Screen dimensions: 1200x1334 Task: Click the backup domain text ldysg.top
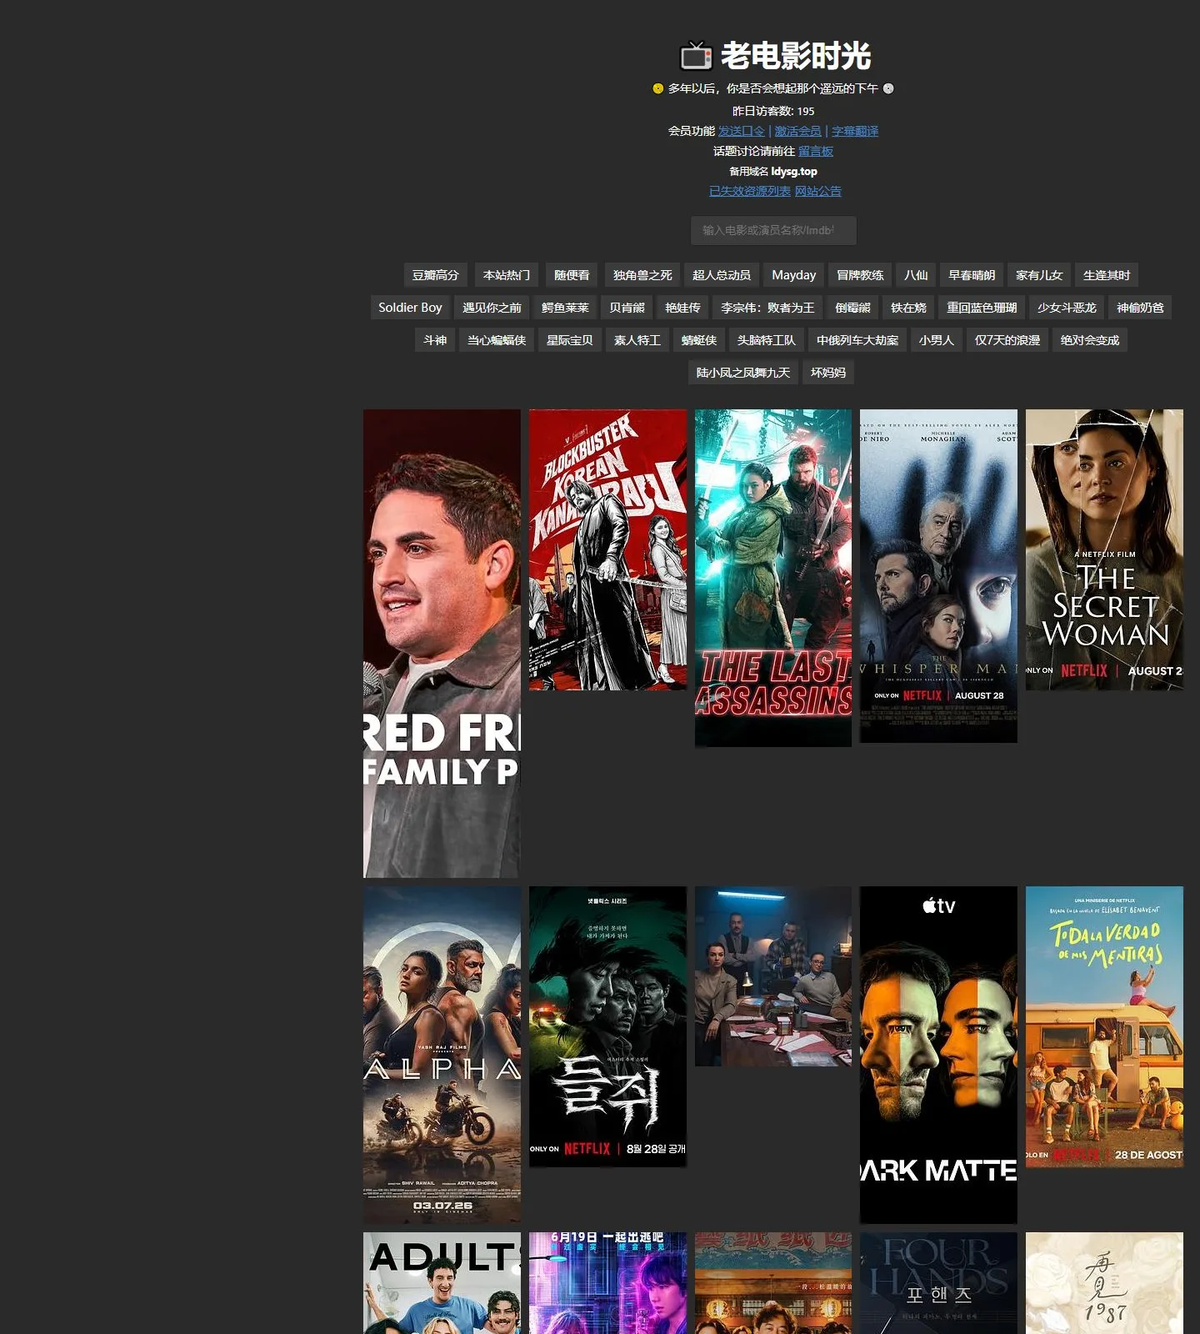(794, 171)
